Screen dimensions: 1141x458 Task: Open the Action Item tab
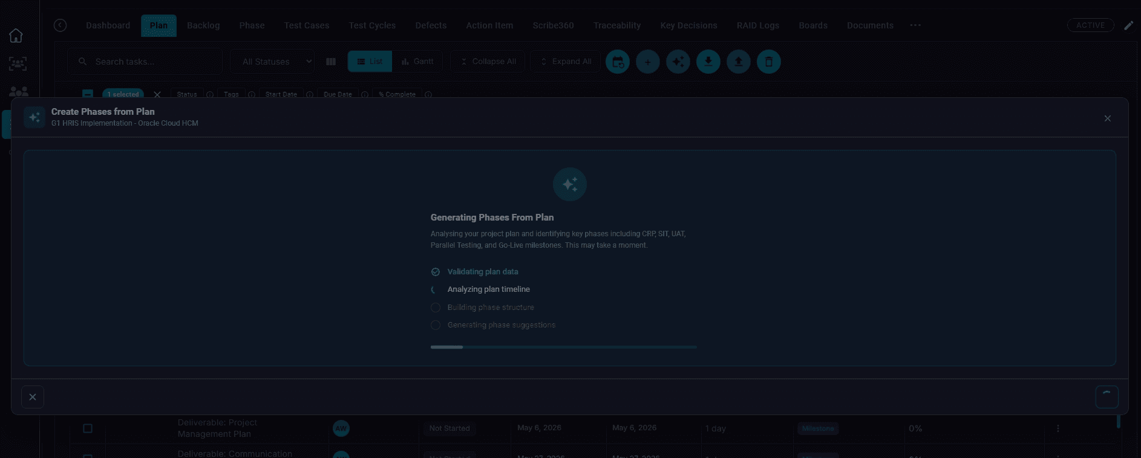coord(489,25)
